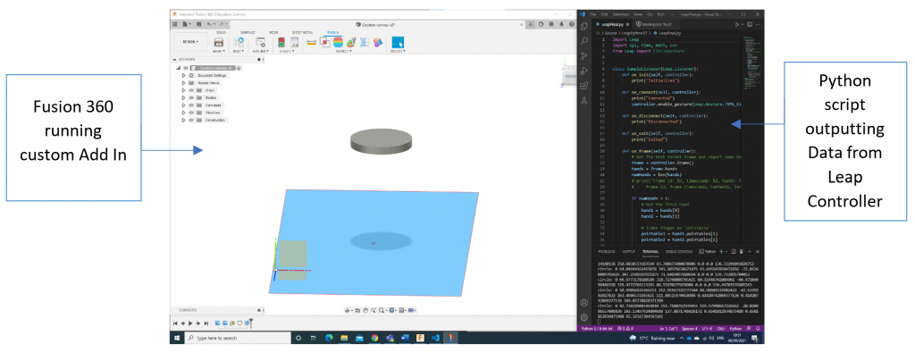The height and width of the screenshot is (361, 915).
Task: Jump to timeline end
Action: click(206, 323)
